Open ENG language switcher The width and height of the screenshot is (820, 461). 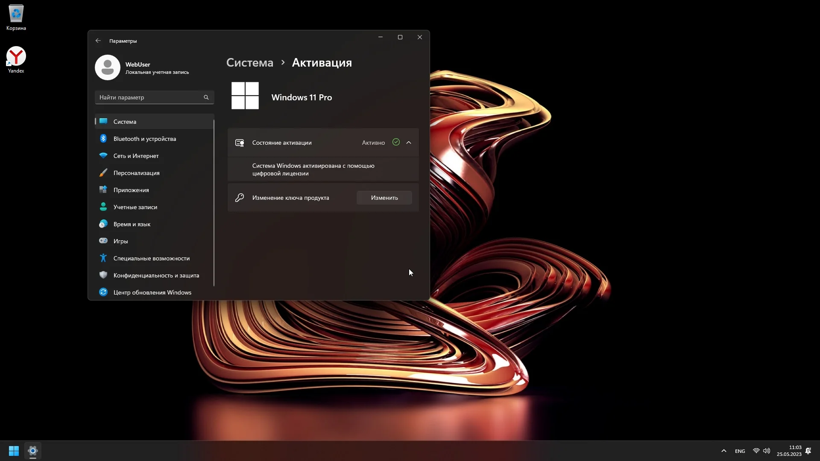click(x=740, y=451)
